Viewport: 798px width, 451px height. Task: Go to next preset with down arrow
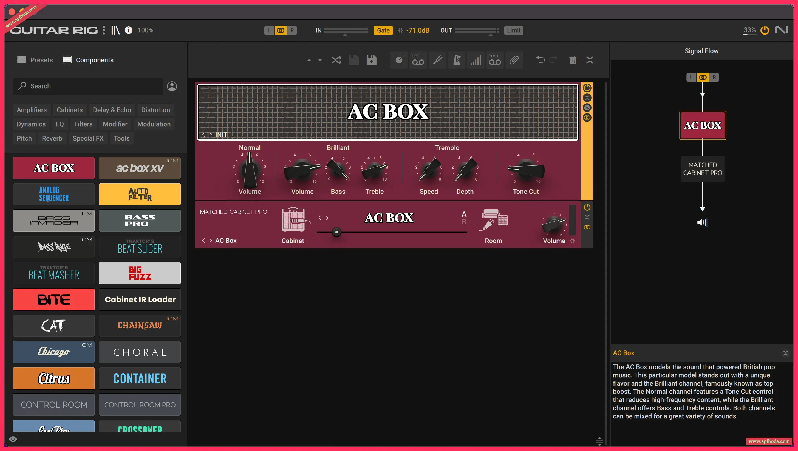click(320, 60)
